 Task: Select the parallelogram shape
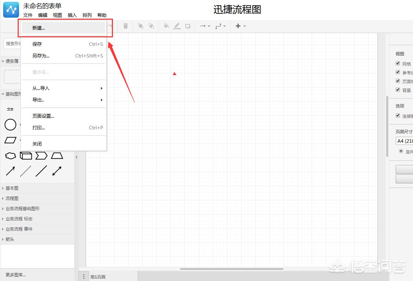click(10, 140)
